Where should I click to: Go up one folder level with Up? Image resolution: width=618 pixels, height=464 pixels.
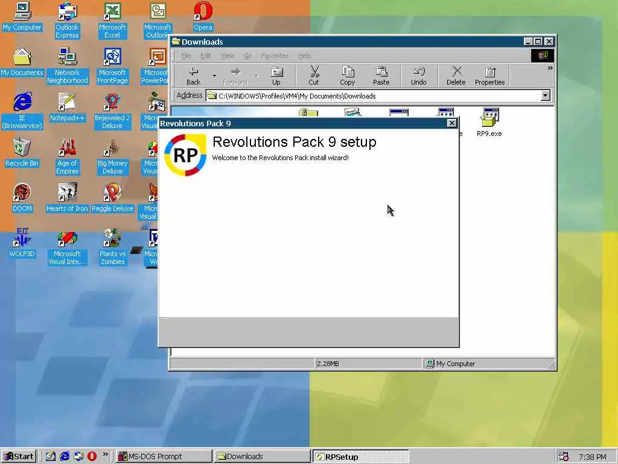click(x=276, y=76)
